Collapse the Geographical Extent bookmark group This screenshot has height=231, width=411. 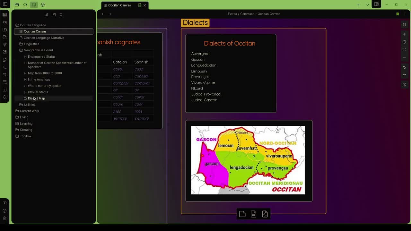[x=21, y=50]
